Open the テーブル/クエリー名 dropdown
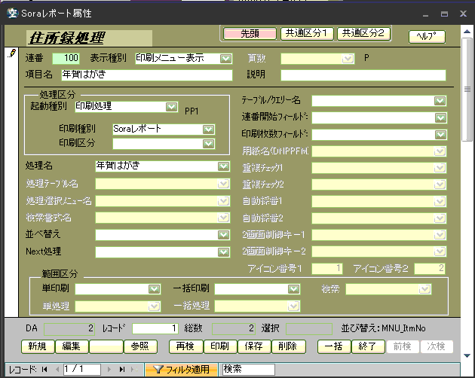The width and height of the screenshot is (475, 378). 440,101
